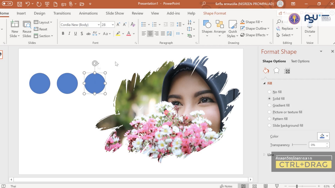Switch to Transitions tab

pos(62,13)
